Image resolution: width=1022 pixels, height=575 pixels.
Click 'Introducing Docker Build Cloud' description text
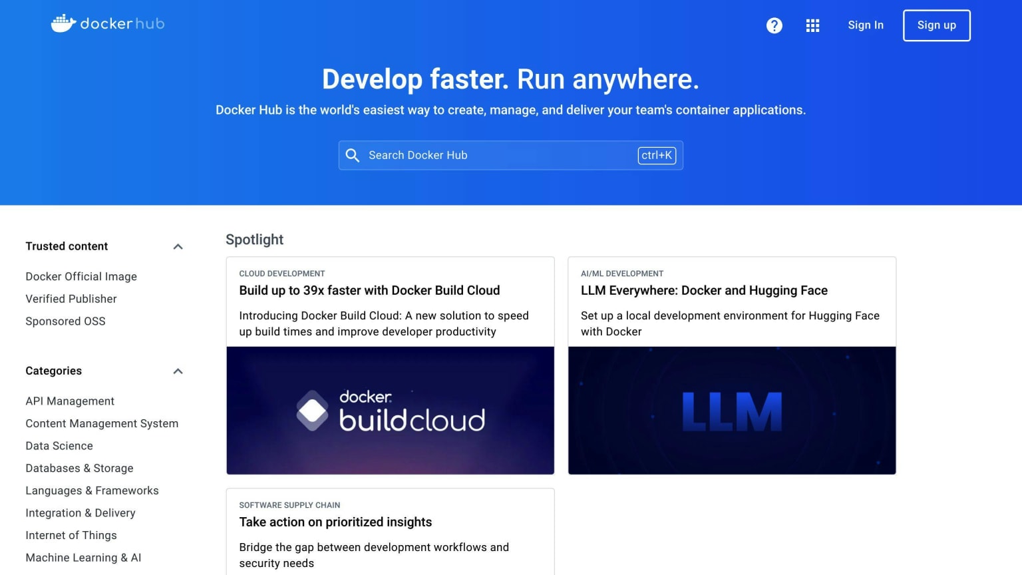click(384, 323)
